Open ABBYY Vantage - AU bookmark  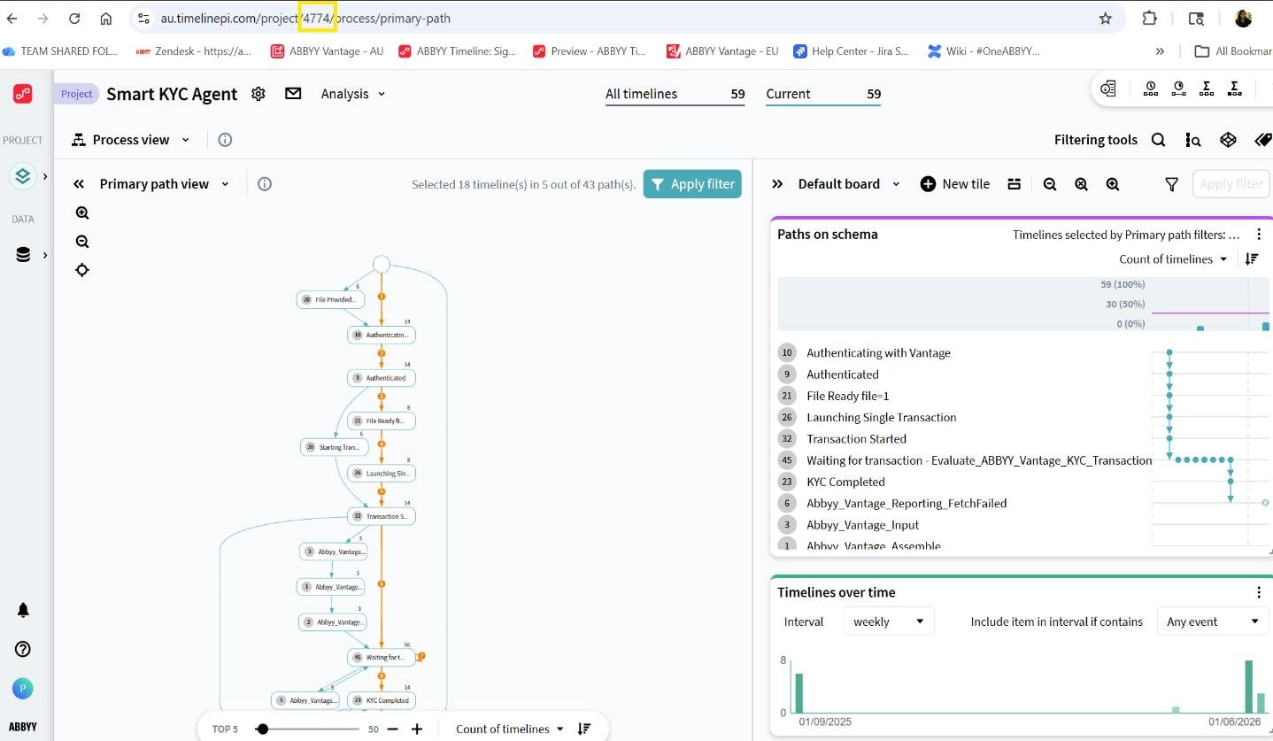(x=327, y=51)
